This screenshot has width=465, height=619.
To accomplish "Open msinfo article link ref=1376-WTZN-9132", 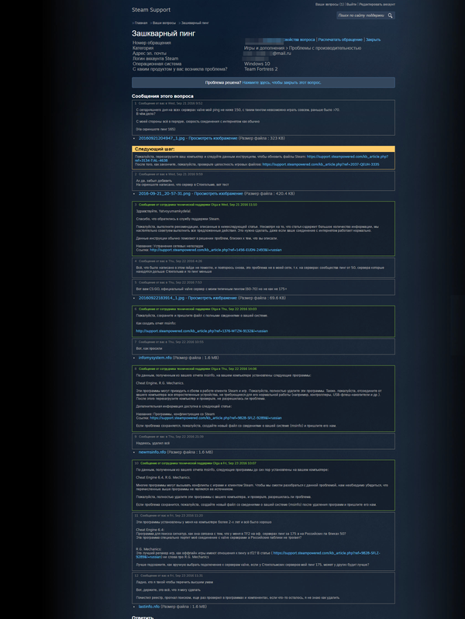I will (202, 331).
